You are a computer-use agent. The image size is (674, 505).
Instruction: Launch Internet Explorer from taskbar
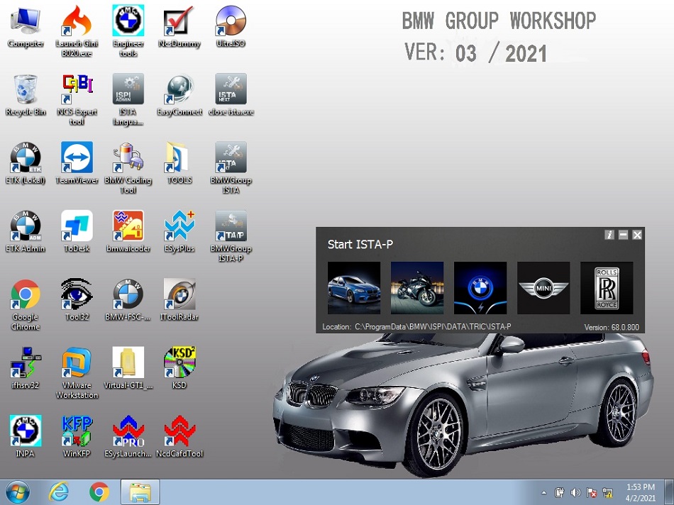point(58,492)
